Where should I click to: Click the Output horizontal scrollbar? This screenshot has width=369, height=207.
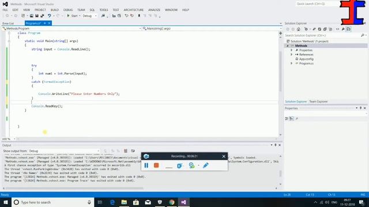point(74,188)
